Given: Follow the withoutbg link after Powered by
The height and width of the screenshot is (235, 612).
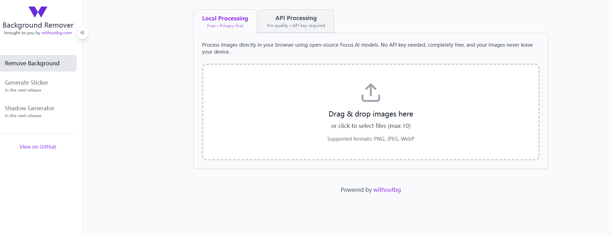Looking at the screenshot, I should point(387,190).
